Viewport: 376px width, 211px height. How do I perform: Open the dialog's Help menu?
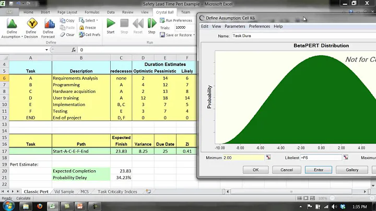point(278,26)
